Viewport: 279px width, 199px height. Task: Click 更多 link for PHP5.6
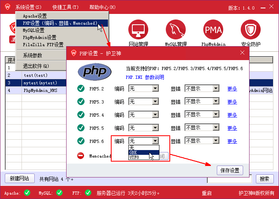pyautogui.click(x=232, y=141)
